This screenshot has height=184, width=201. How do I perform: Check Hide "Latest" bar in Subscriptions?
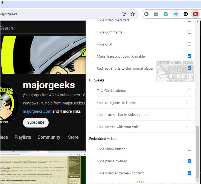(189, 115)
